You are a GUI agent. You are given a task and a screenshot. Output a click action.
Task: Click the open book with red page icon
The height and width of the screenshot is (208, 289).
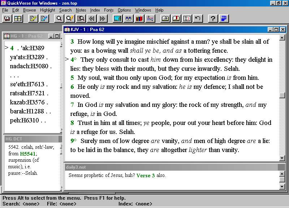click(x=176, y=18)
